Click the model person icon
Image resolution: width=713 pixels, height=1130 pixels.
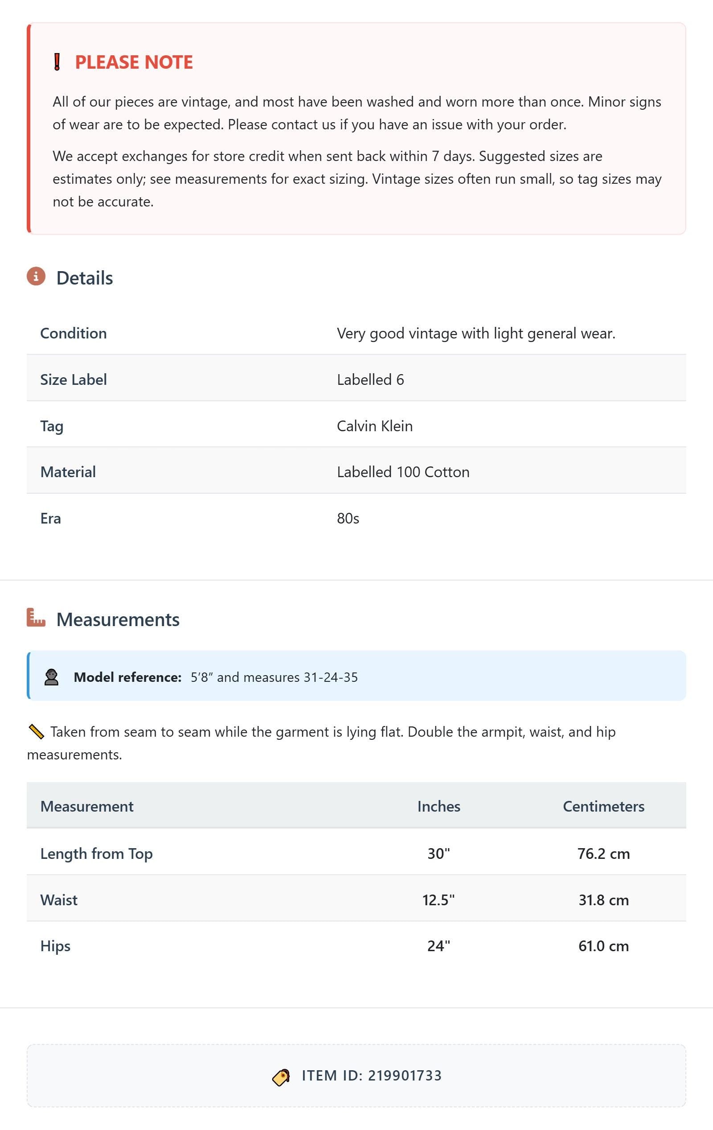tap(52, 677)
